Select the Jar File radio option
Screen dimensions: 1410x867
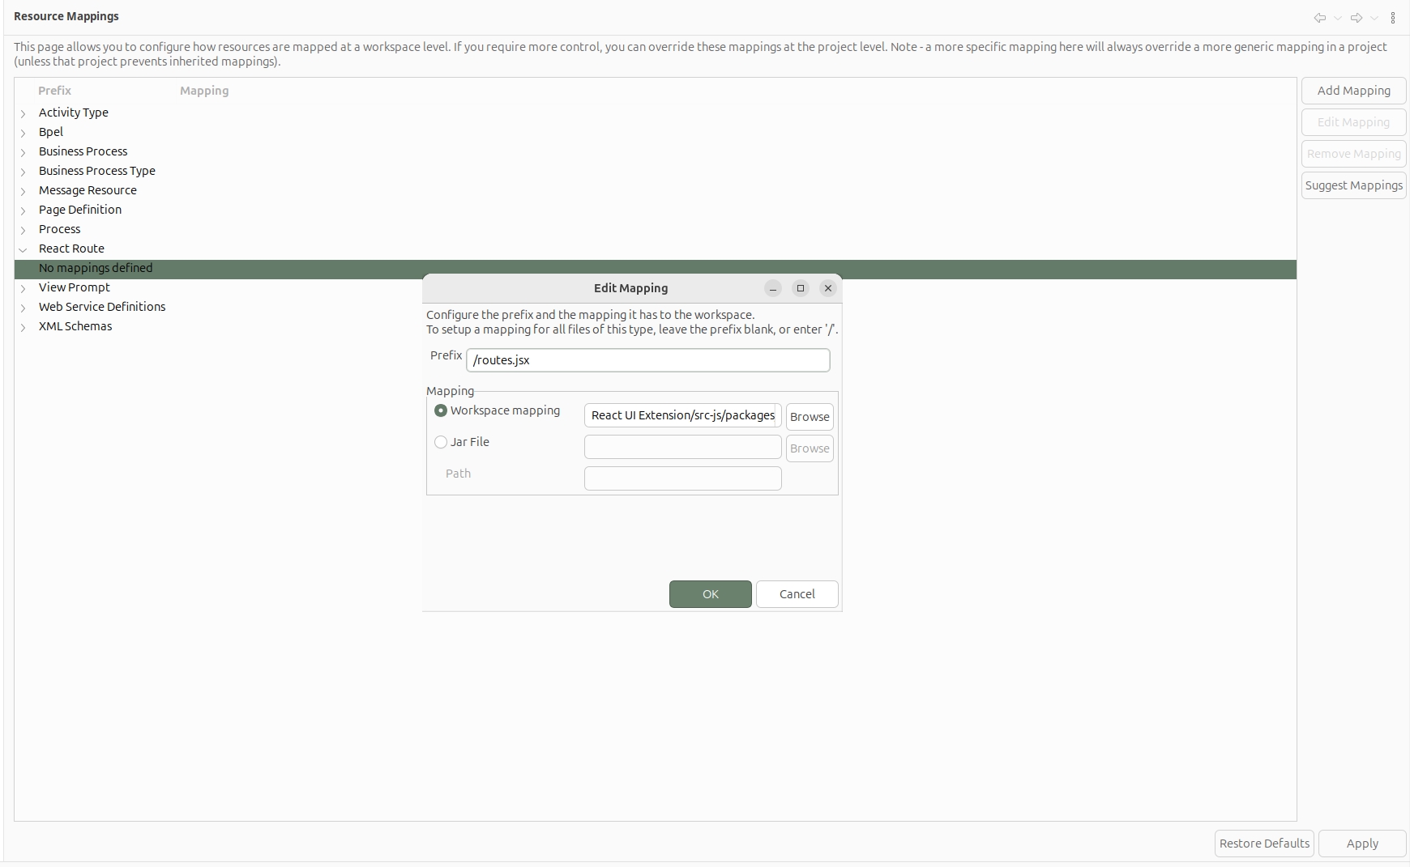click(441, 442)
